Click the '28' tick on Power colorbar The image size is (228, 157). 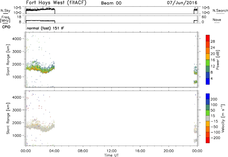[213, 41]
